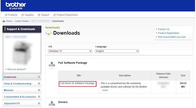Click the cloud download icon near Downloads heading

[48, 33]
